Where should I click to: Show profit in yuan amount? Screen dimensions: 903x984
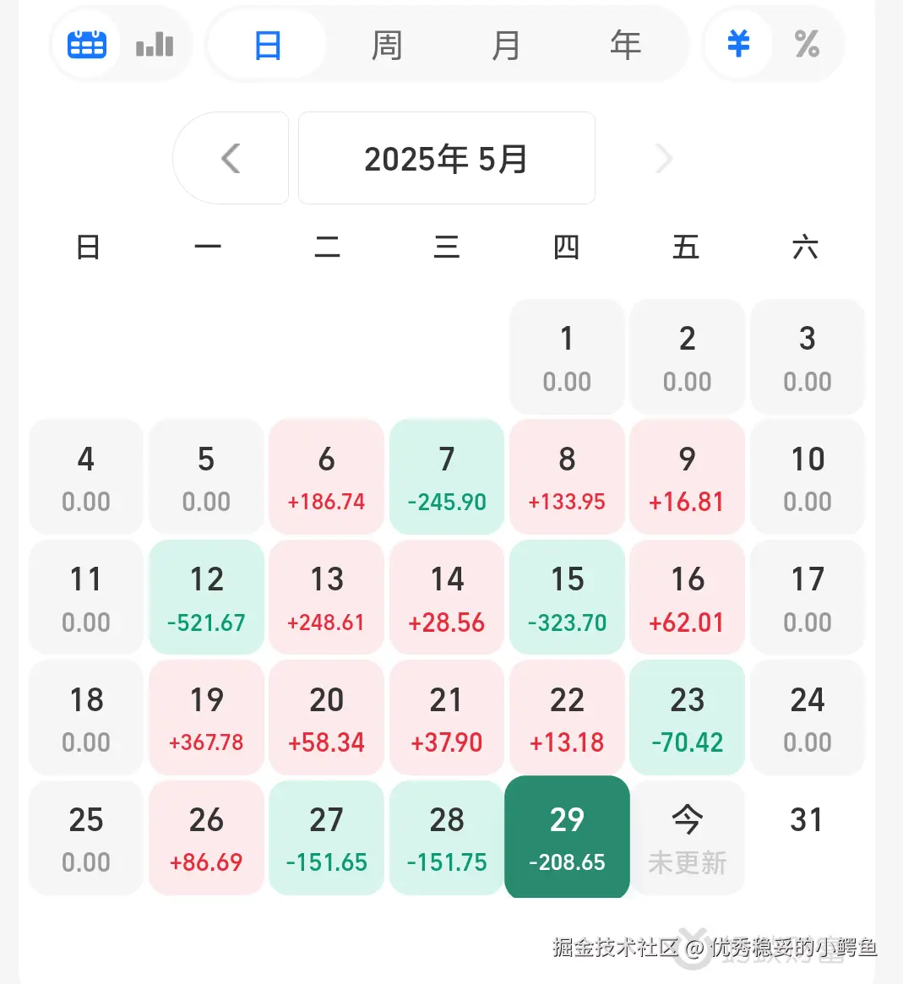tap(738, 44)
